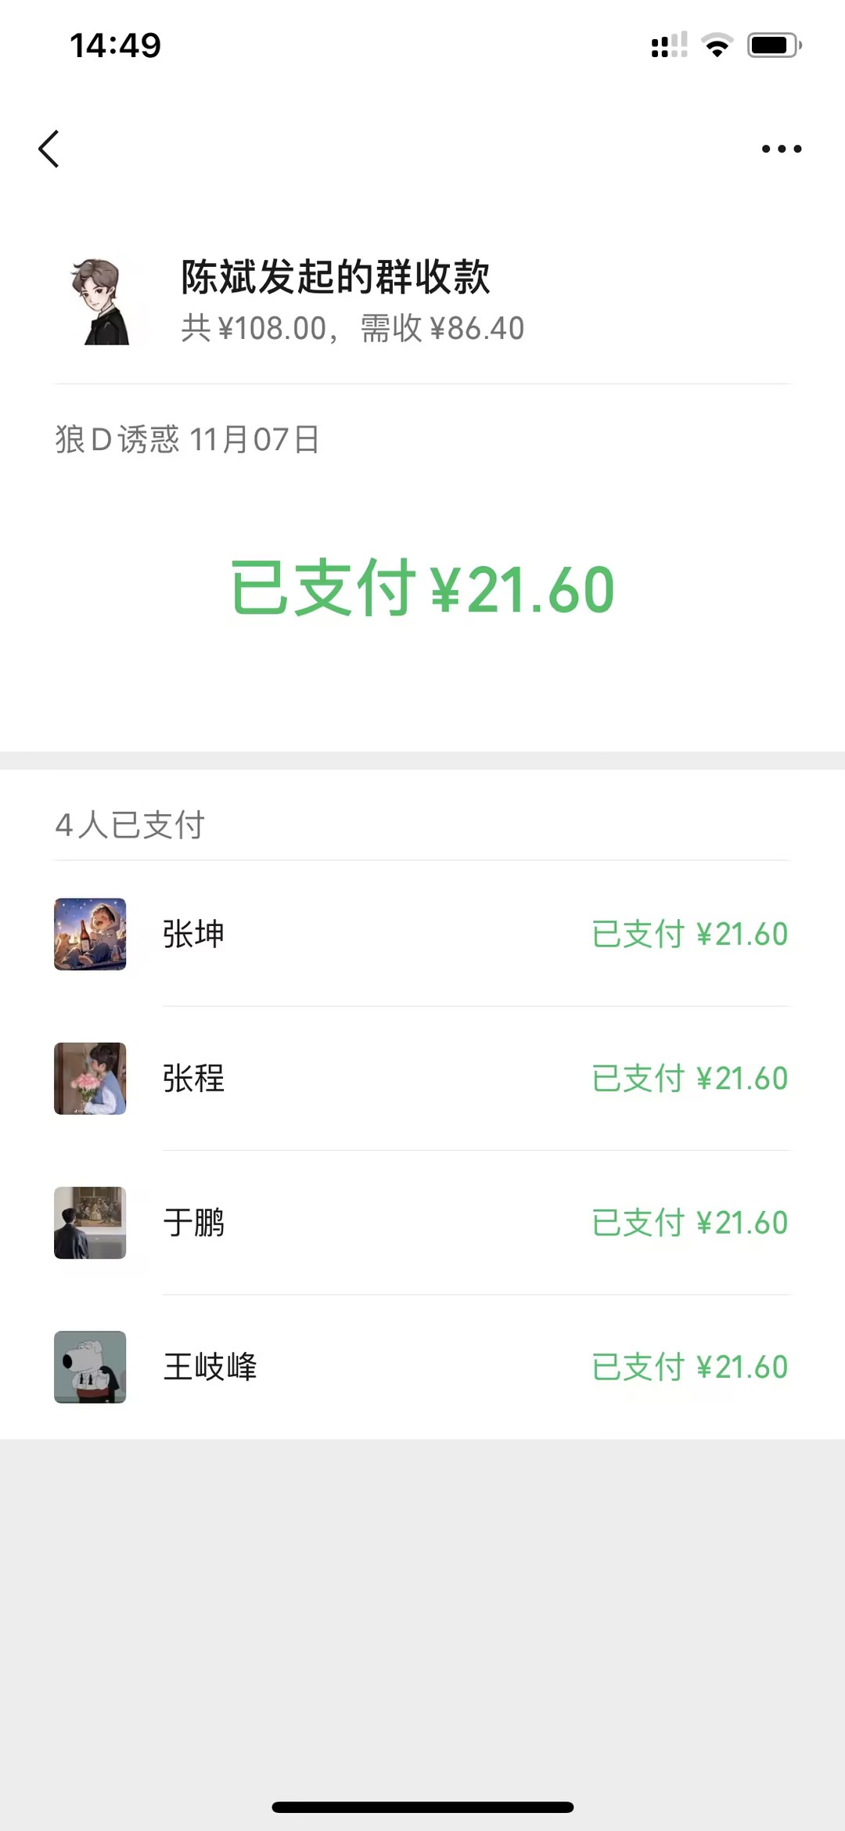
Task: Select the name 王岐峰 in payer list
Action: pyautogui.click(x=210, y=1367)
